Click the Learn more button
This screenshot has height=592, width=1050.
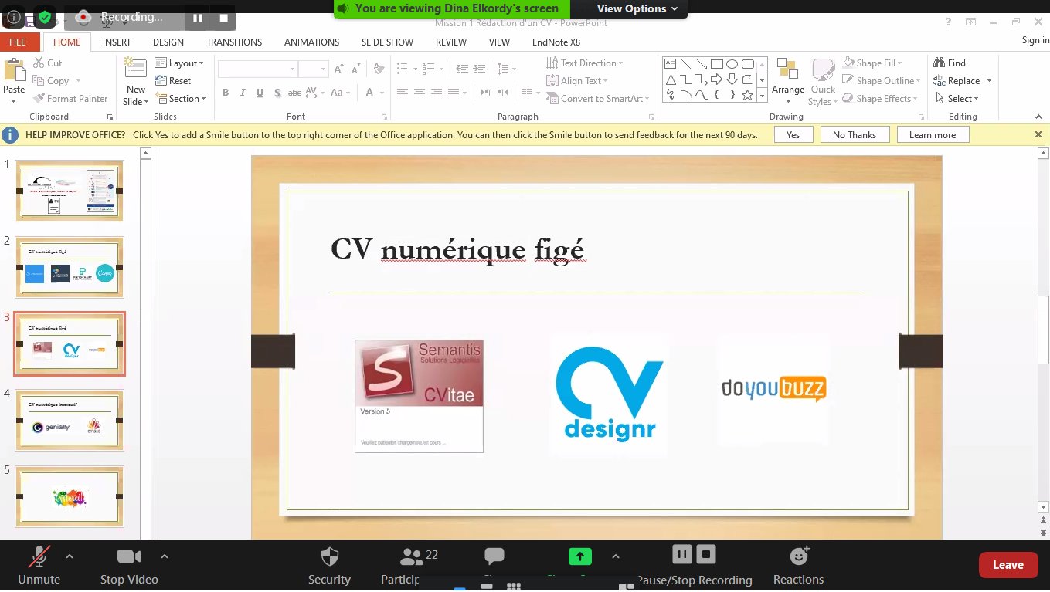932,135
